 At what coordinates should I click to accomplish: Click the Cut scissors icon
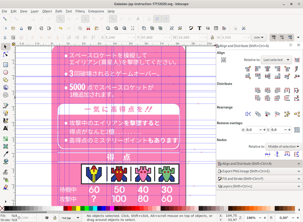pyautogui.click(x=88, y=28)
